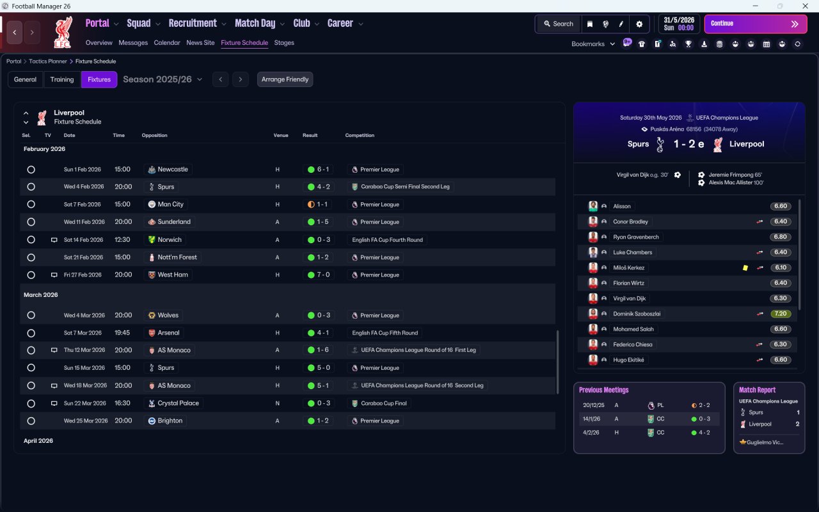Click Dominik Szoboszlai's 7.20 rating badge
Image resolution: width=819 pixels, height=512 pixels.
(x=781, y=314)
